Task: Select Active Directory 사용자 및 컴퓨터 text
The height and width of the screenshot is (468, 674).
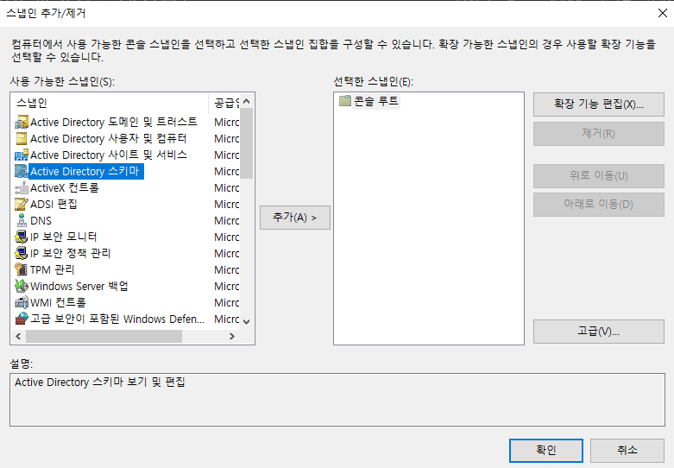Action: (109, 139)
